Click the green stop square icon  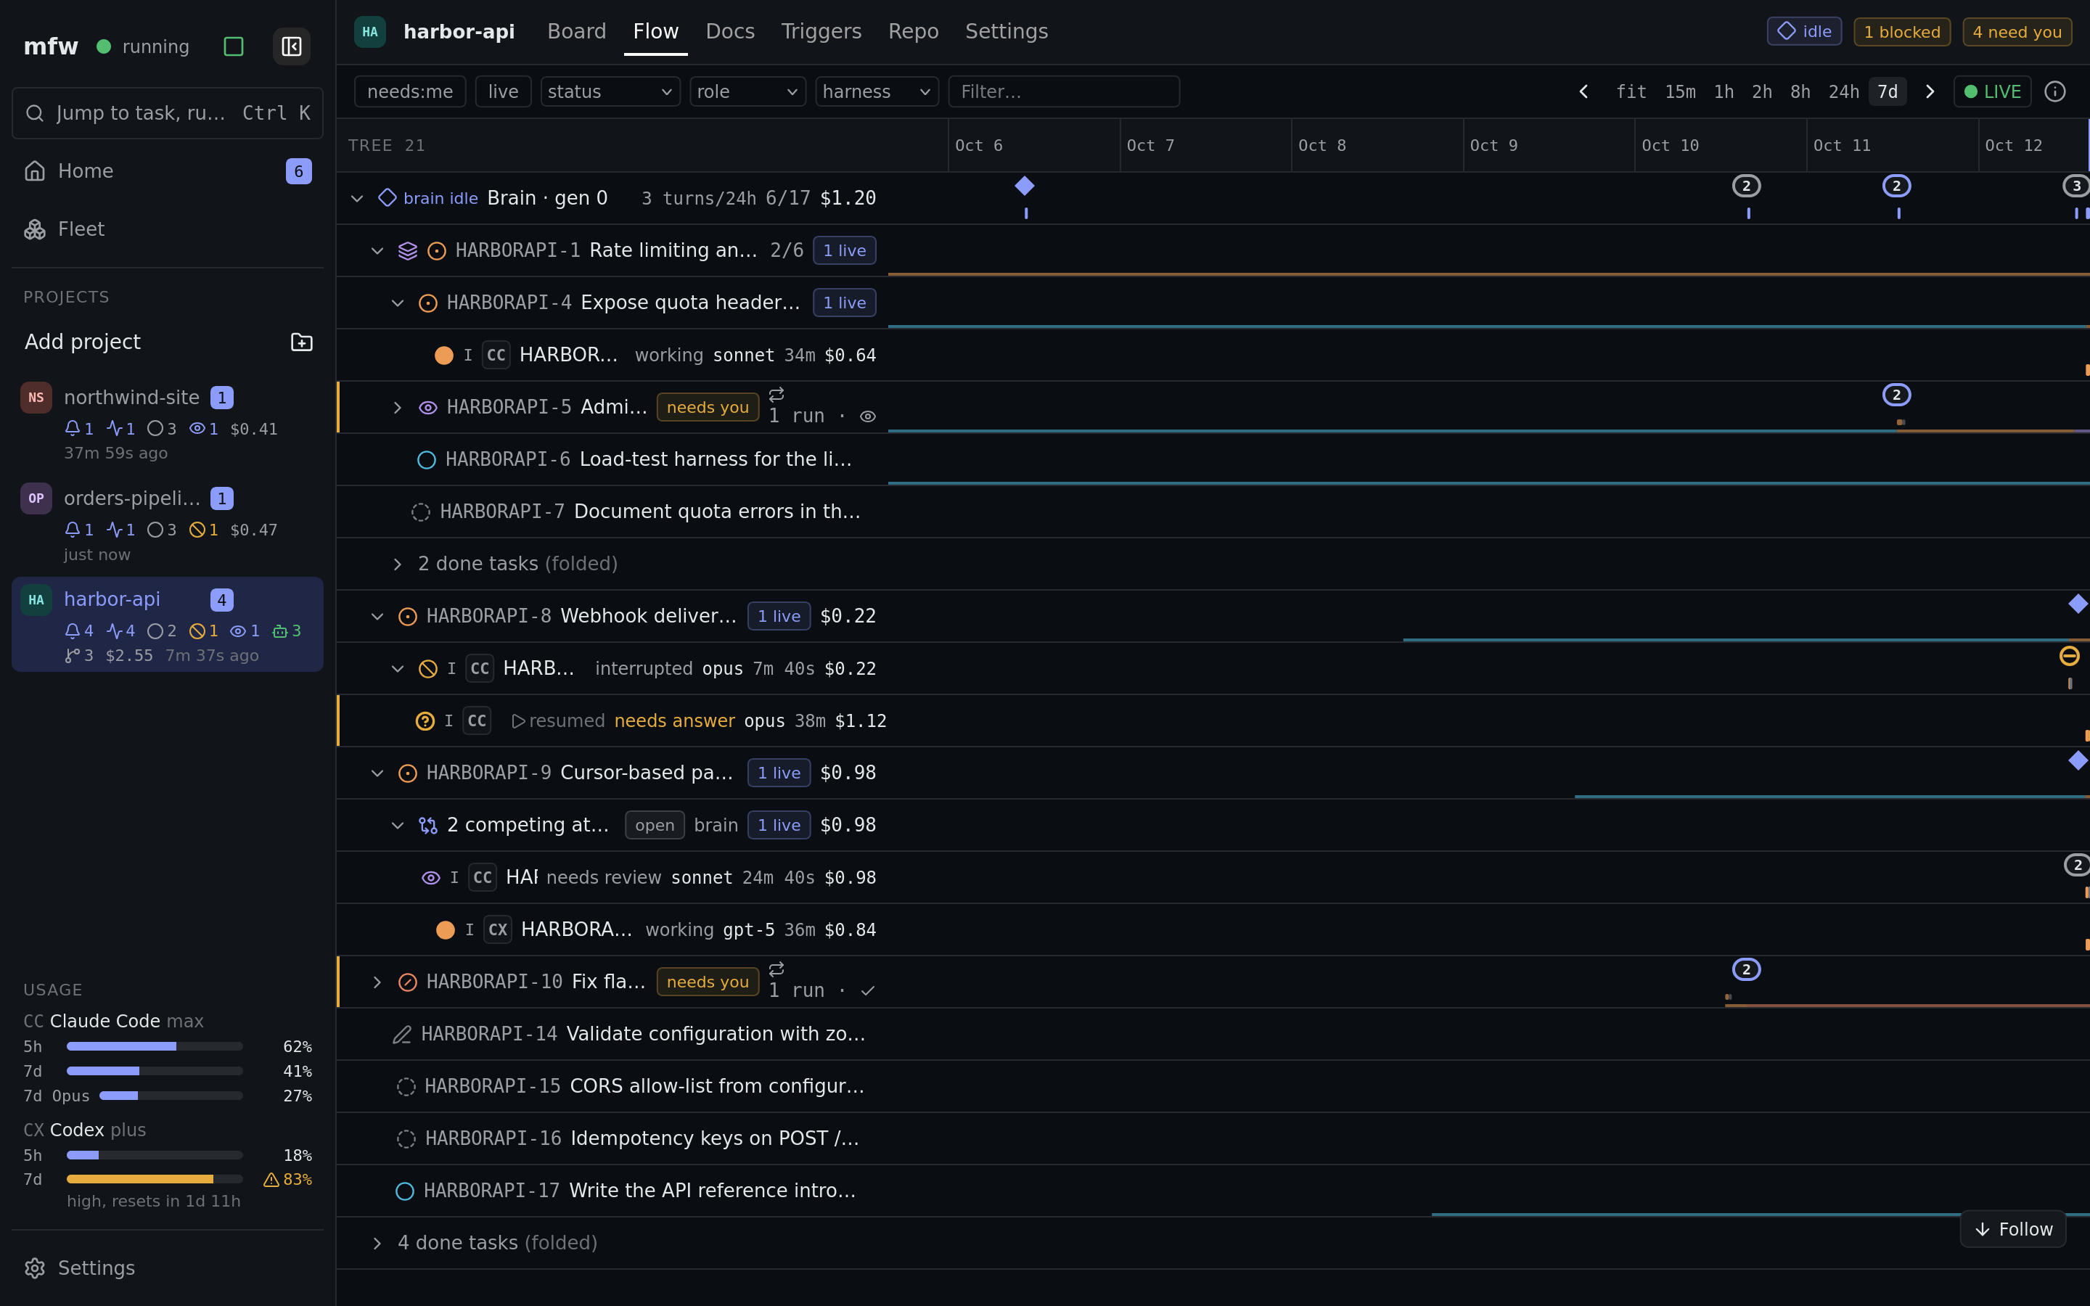pos(233,46)
